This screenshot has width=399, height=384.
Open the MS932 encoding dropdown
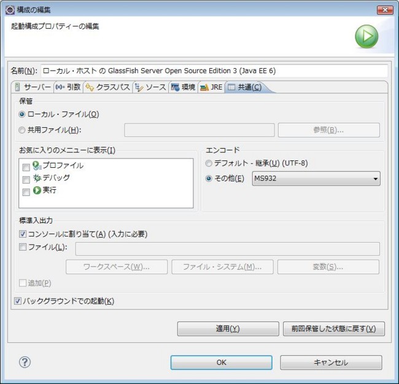316,179
